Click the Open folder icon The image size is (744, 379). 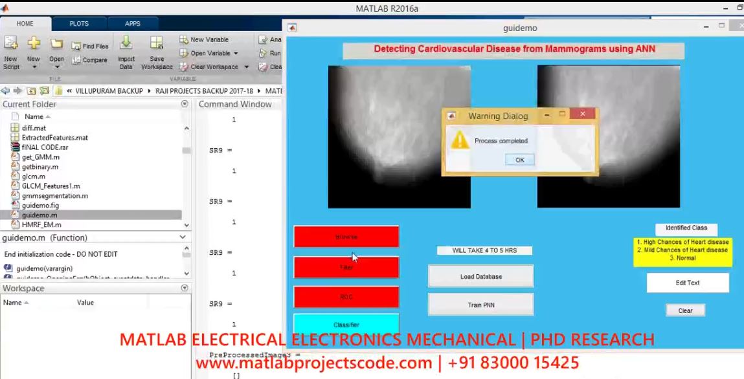pyautogui.click(x=56, y=43)
